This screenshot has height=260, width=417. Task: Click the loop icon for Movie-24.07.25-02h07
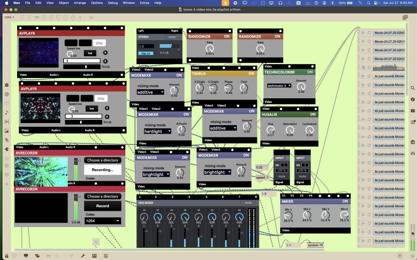[x=369, y=32]
